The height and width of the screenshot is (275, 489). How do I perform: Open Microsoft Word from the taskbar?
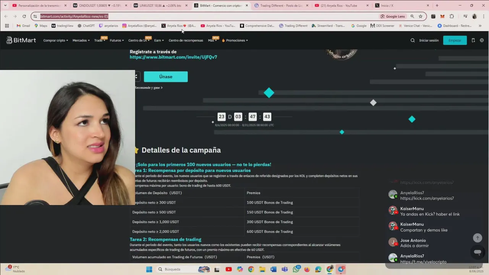coord(273,269)
